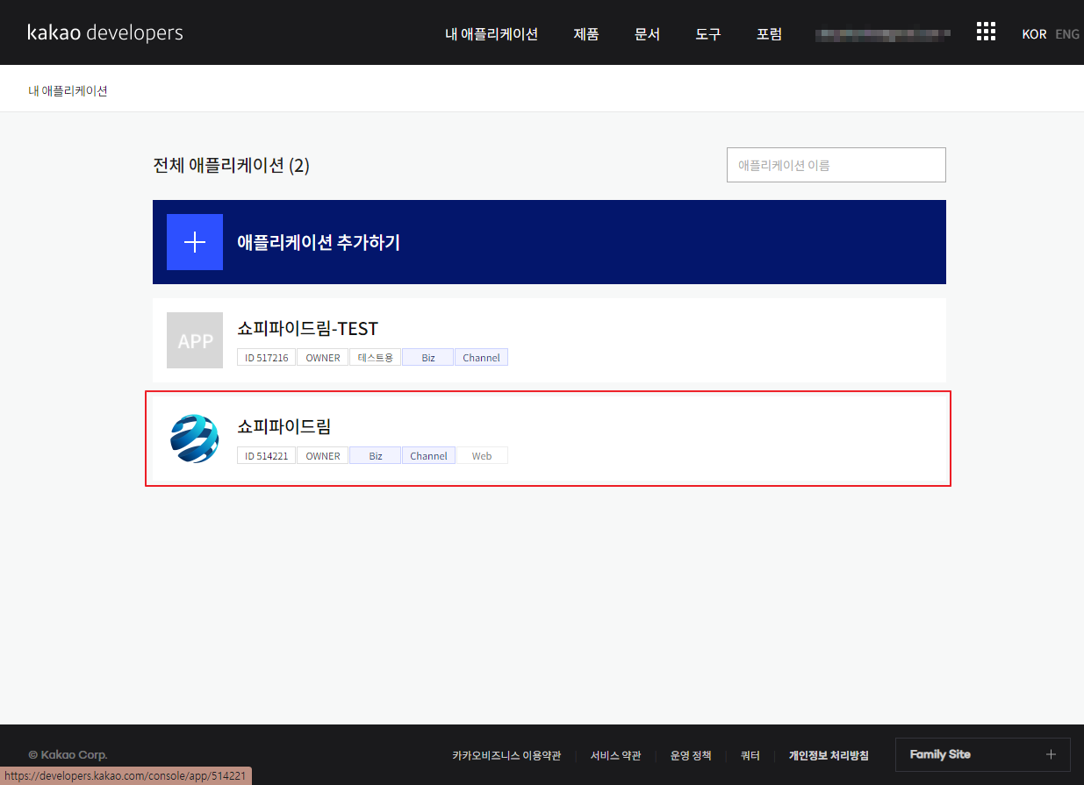
Task: Click the ID 514221 tag
Action: (x=266, y=455)
